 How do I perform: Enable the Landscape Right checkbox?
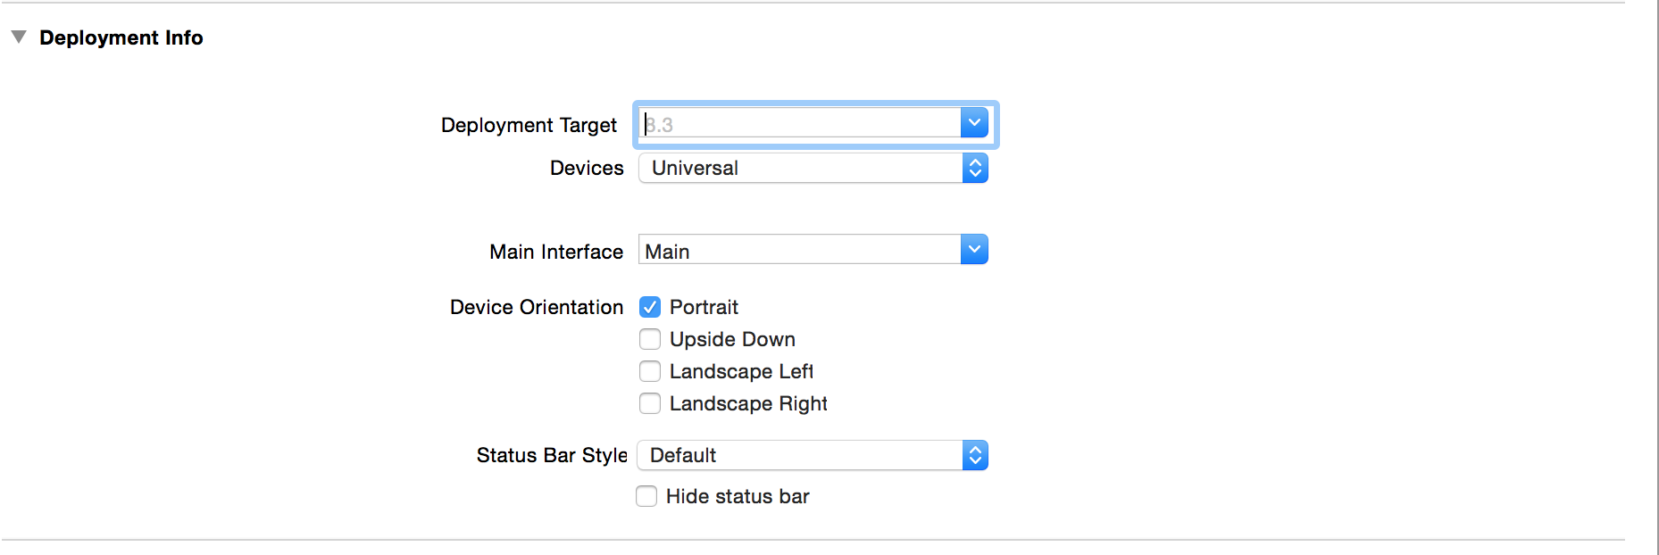pyautogui.click(x=650, y=403)
